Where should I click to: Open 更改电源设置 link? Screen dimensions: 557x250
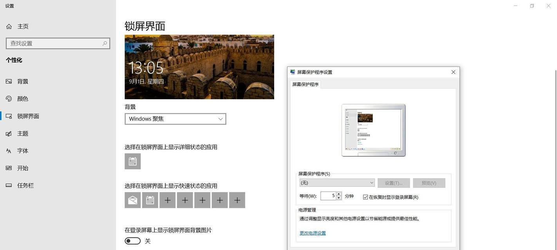pos(313,233)
